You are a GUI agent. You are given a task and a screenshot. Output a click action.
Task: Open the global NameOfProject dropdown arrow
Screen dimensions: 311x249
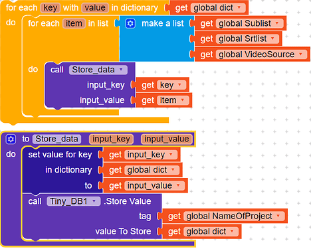(x=278, y=216)
